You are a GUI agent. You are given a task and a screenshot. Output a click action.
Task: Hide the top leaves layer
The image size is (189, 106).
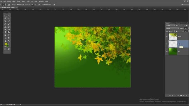point(167,37)
